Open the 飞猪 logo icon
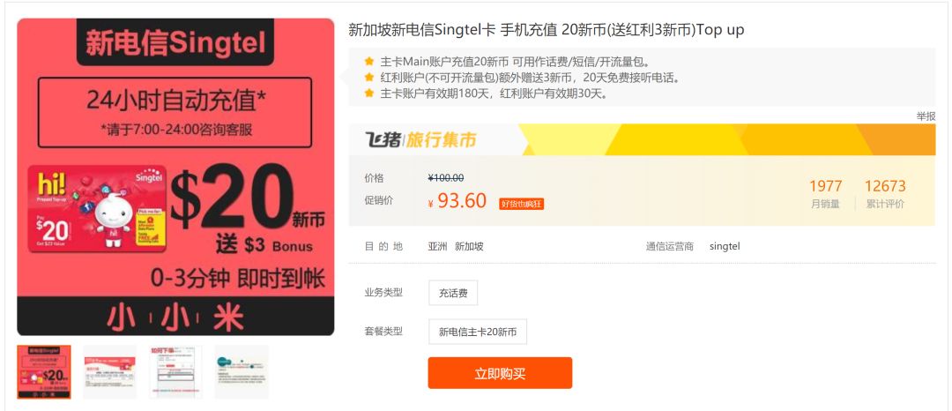The image size is (952, 411). [383, 139]
